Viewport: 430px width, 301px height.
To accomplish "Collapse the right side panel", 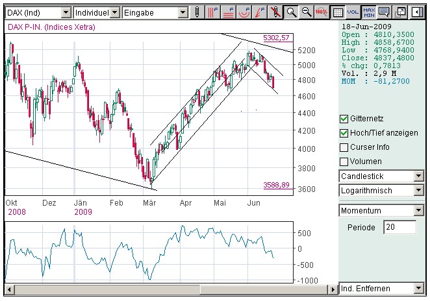I will [x=417, y=12].
